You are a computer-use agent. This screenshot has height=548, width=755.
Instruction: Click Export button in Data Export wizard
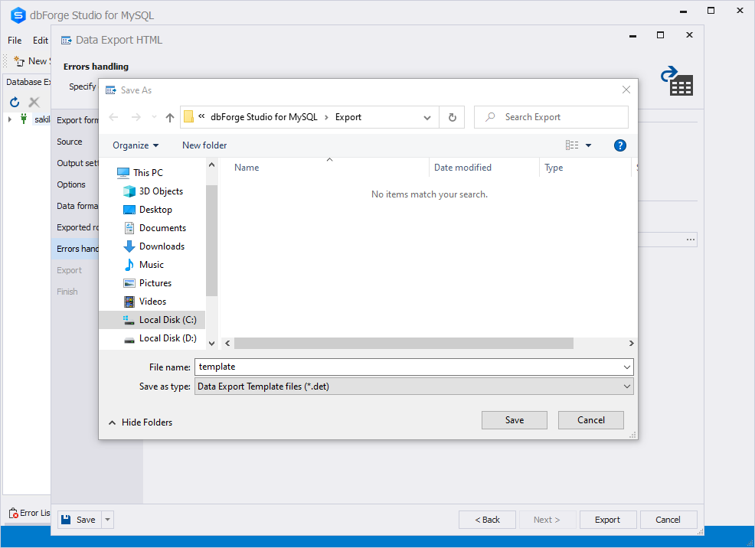pyautogui.click(x=608, y=520)
